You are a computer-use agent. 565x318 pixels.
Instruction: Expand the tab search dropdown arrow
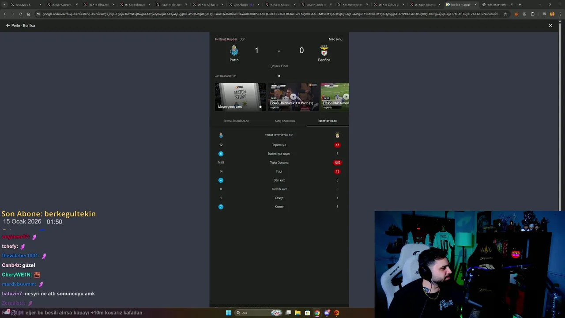pyautogui.click(x=4, y=4)
